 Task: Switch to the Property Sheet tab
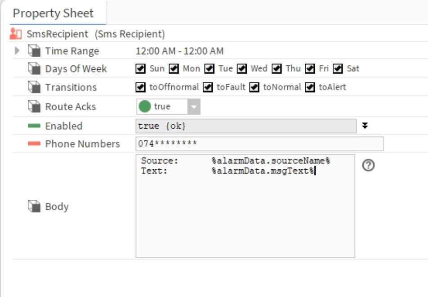53,13
